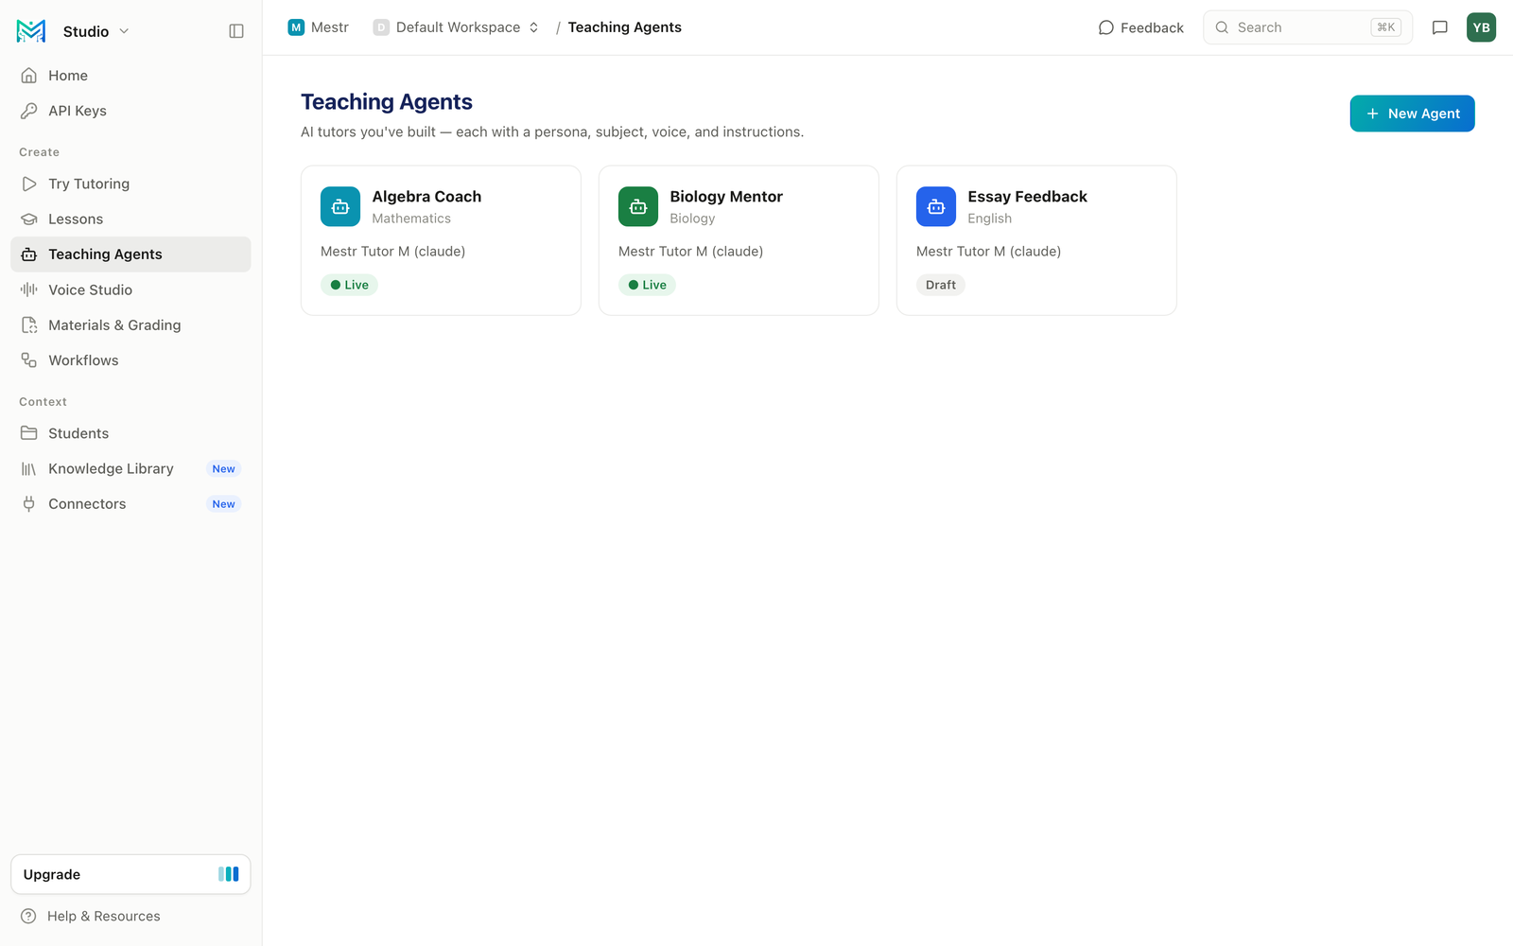
Task: Click the Live status badge on Algebra Coach
Action: [x=349, y=285]
